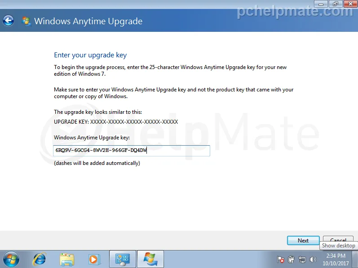Click the upgrade key input field
Screen dimensions: 358x268
(x=132, y=151)
